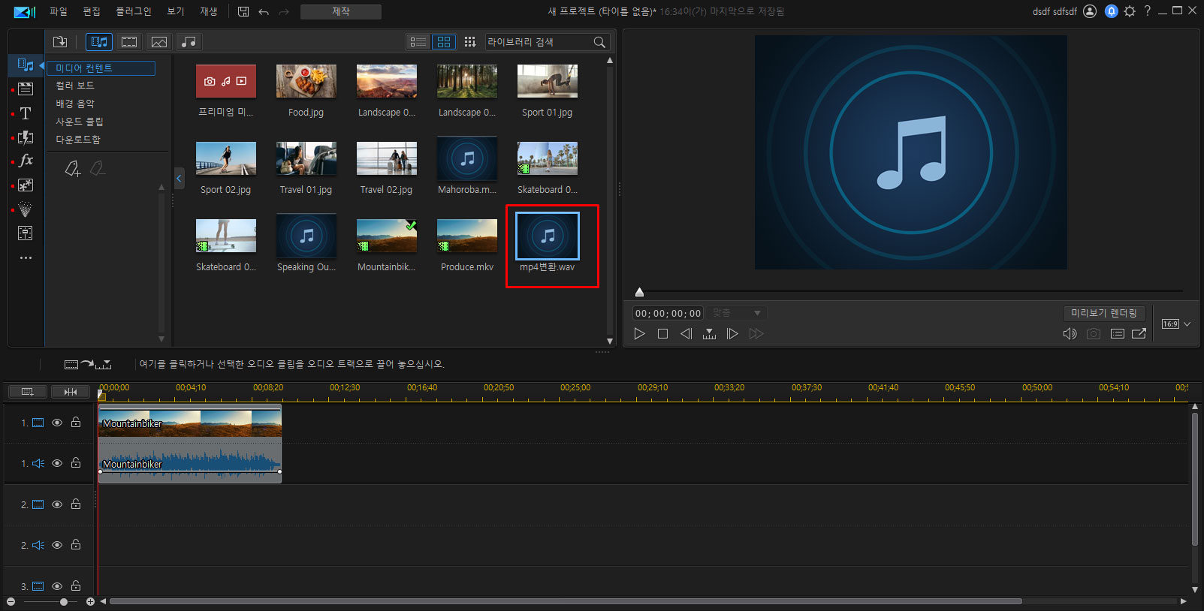The image size is (1204, 611).
Task: Open the Effects Room fx icon
Action: (x=26, y=161)
